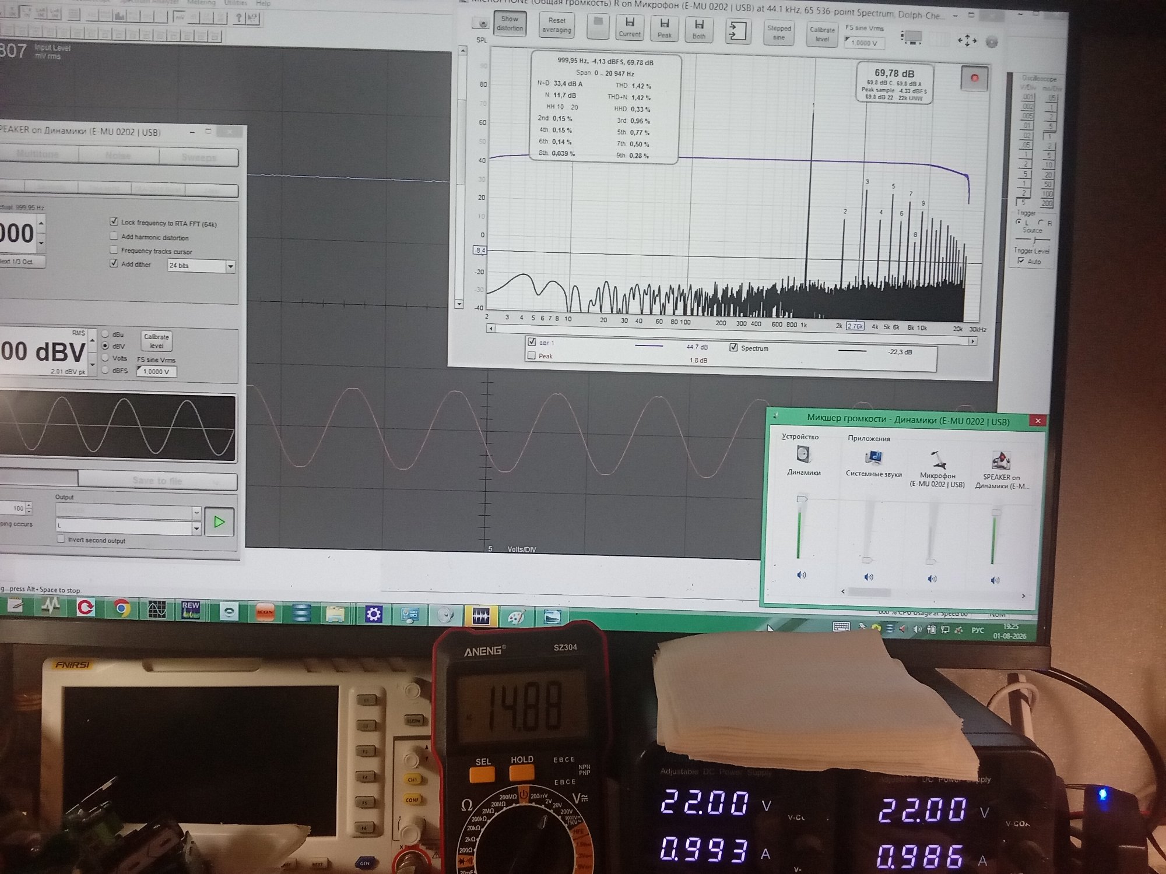Select the Volts level unit radio button
Image resolution: width=1166 pixels, height=874 pixels.
point(106,358)
